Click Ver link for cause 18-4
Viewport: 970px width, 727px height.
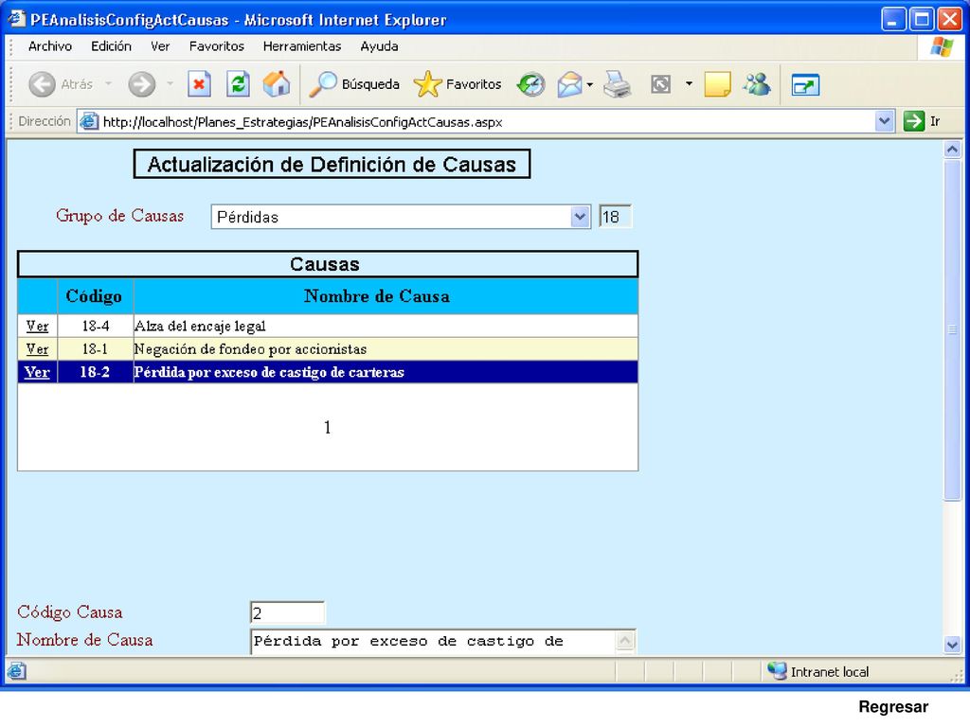click(x=37, y=326)
